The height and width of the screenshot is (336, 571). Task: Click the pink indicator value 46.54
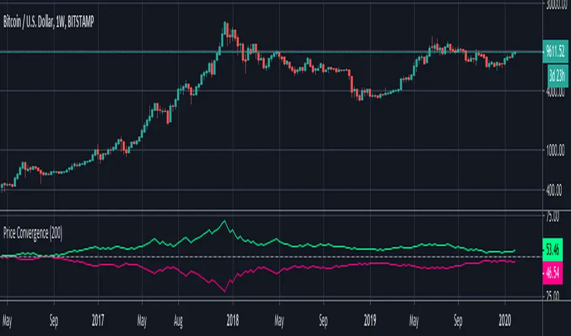point(553,272)
